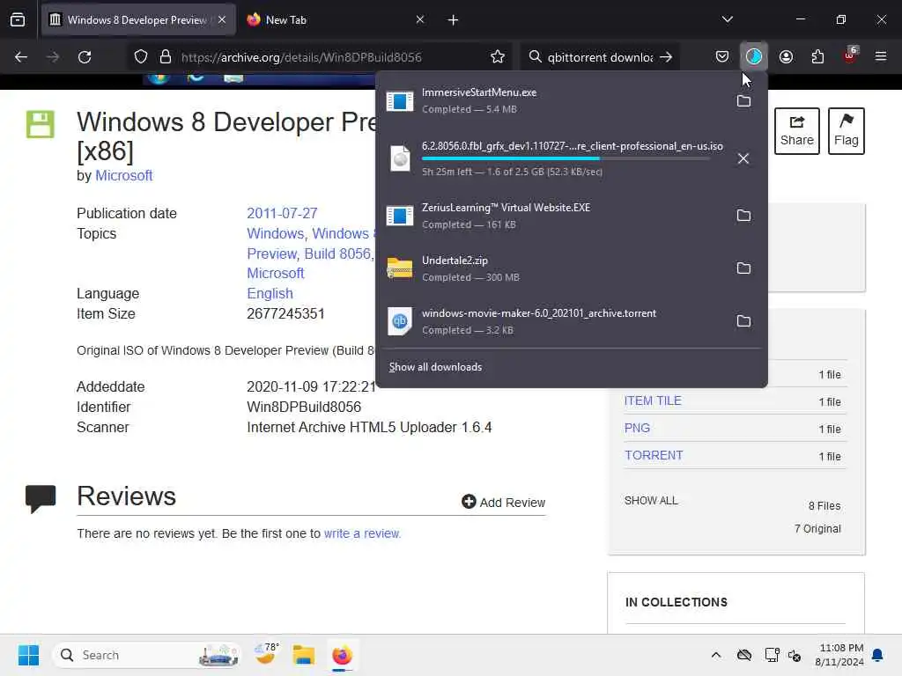The image size is (902, 676).
Task: Go back with the browser back arrow
Action: point(21,57)
